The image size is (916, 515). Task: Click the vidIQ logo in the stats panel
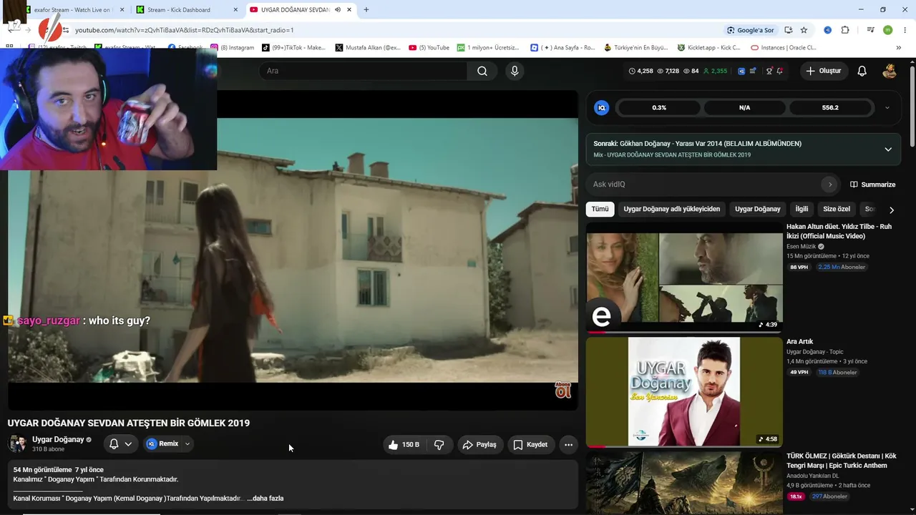coord(601,108)
